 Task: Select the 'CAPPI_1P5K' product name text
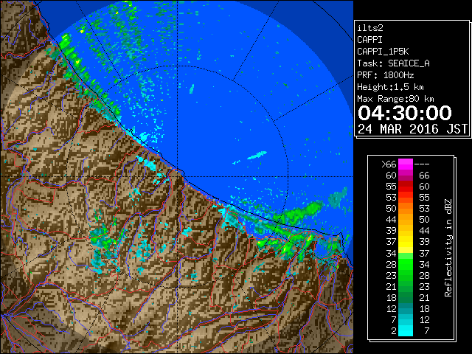383,52
